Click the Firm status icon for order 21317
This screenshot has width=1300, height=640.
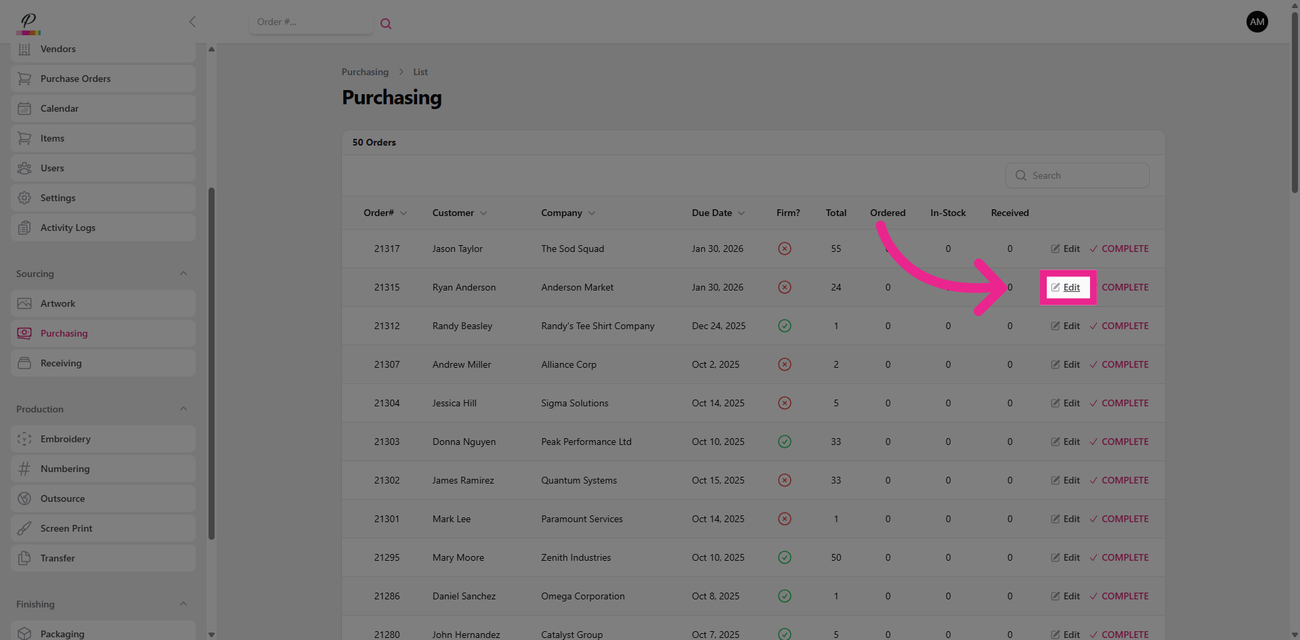point(784,249)
